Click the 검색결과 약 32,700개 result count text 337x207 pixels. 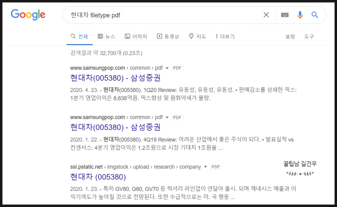point(106,53)
